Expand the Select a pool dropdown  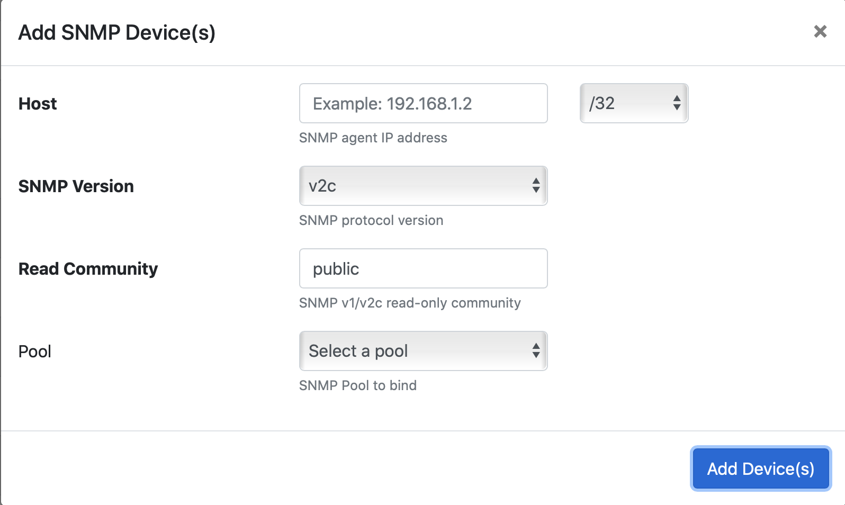[423, 351]
